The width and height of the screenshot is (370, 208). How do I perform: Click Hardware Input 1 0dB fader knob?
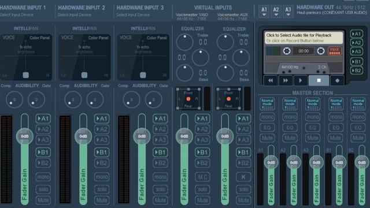24,136
